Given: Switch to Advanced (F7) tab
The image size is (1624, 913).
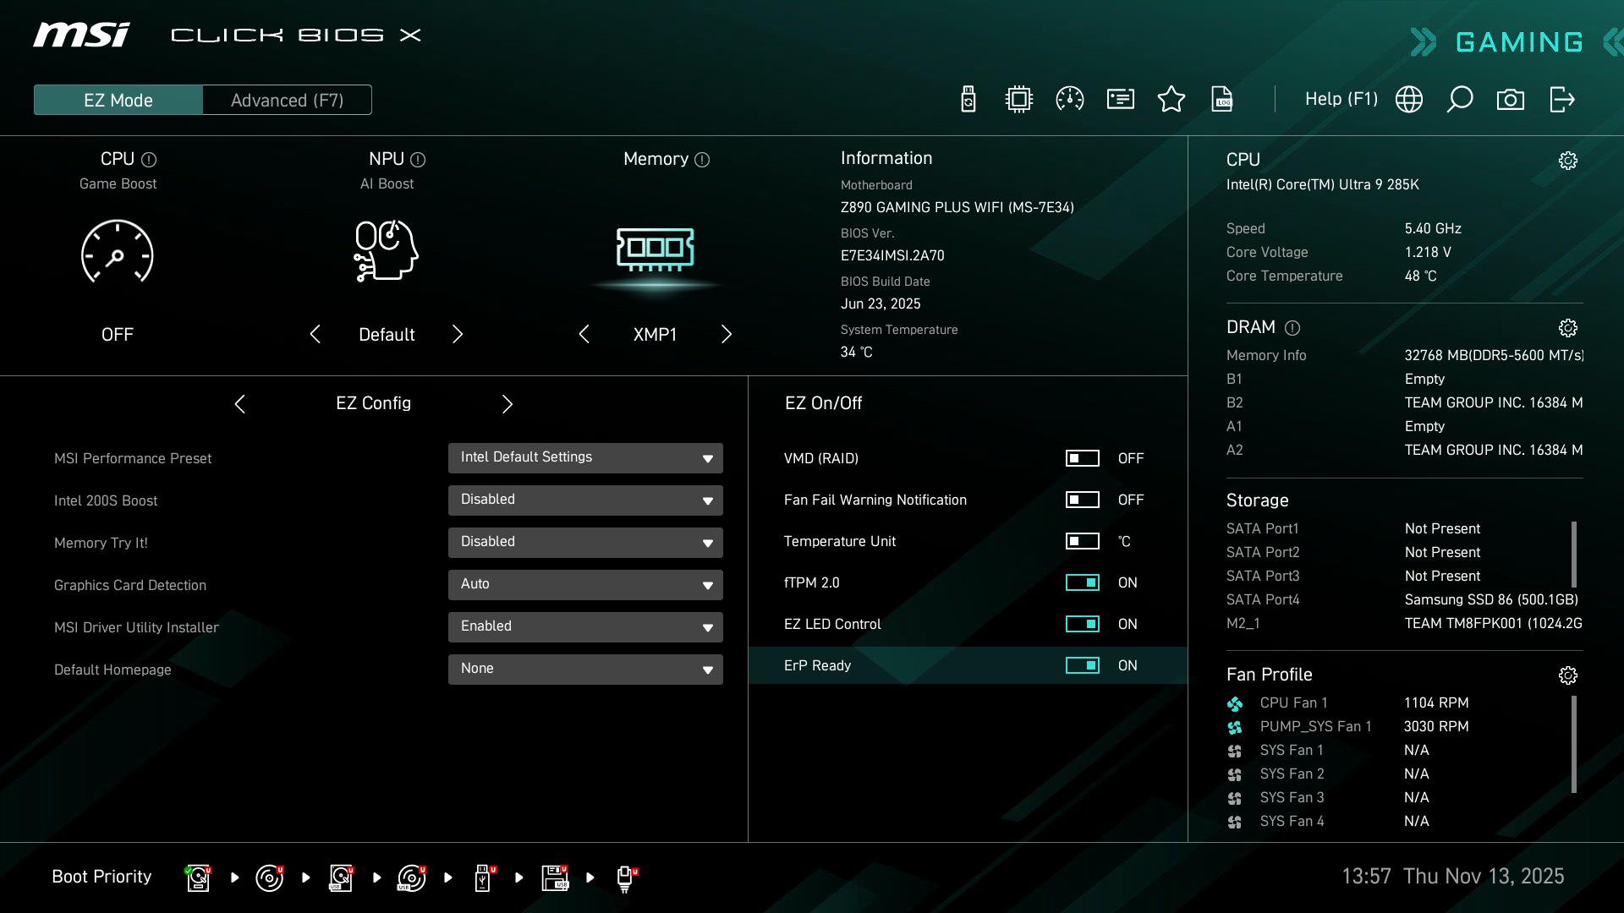Looking at the screenshot, I should point(287,100).
